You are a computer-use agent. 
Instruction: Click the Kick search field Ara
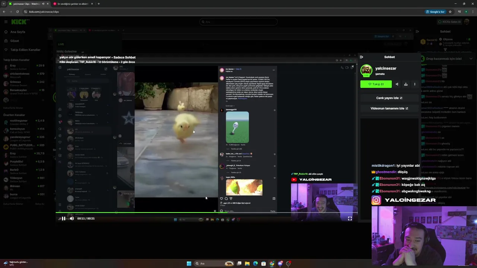pos(238,22)
